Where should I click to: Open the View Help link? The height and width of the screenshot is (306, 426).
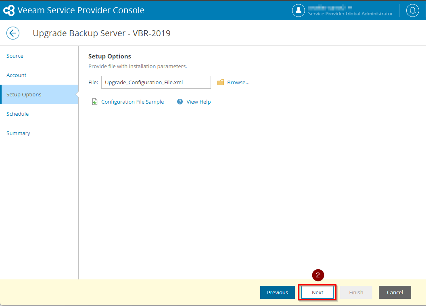tap(198, 102)
